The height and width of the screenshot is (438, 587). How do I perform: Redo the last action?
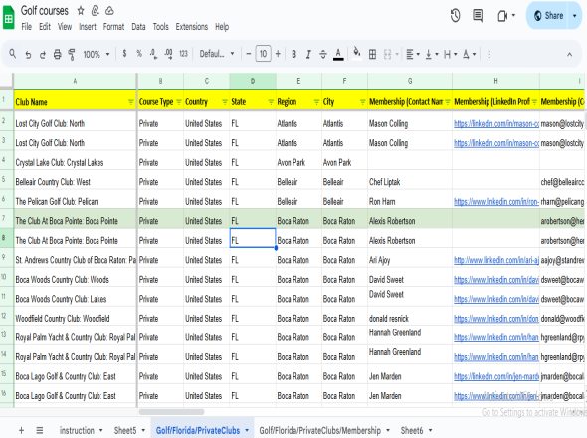pos(43,55)
